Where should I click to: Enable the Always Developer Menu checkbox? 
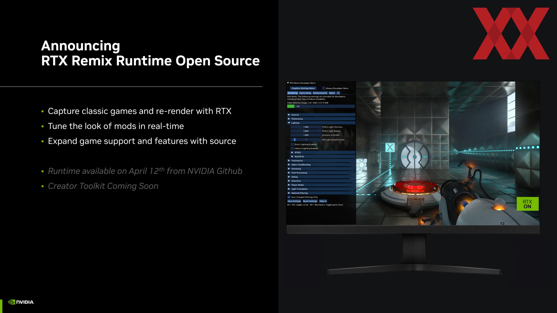coord(323,88)
